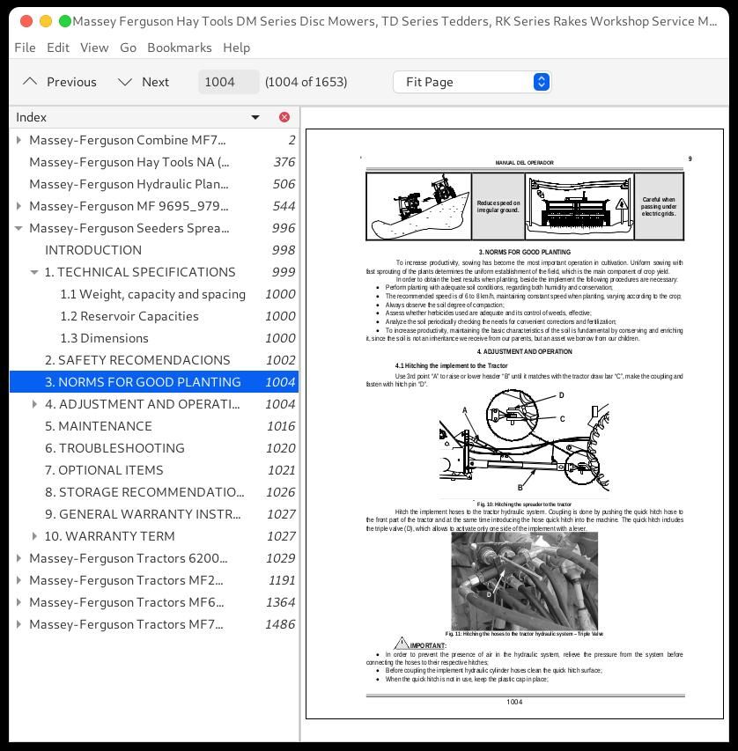This screenshot has width=738, height=751.
Task: Go to the Previous page
Action: tap(60, 82)
